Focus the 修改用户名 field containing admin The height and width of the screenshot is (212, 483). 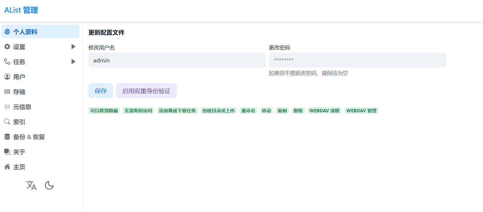tap(177, 60)
